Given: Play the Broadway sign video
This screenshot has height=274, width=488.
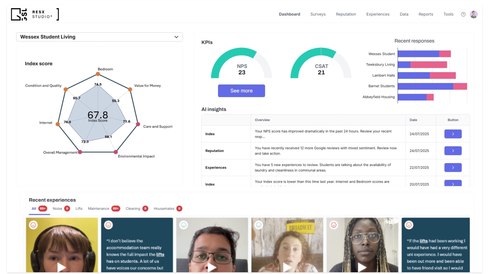Looking at the screenshot, I should (x=287, y=267).
